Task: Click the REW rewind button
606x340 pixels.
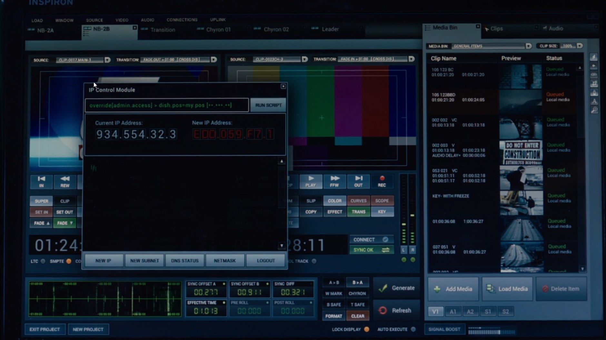Action: 65,182
